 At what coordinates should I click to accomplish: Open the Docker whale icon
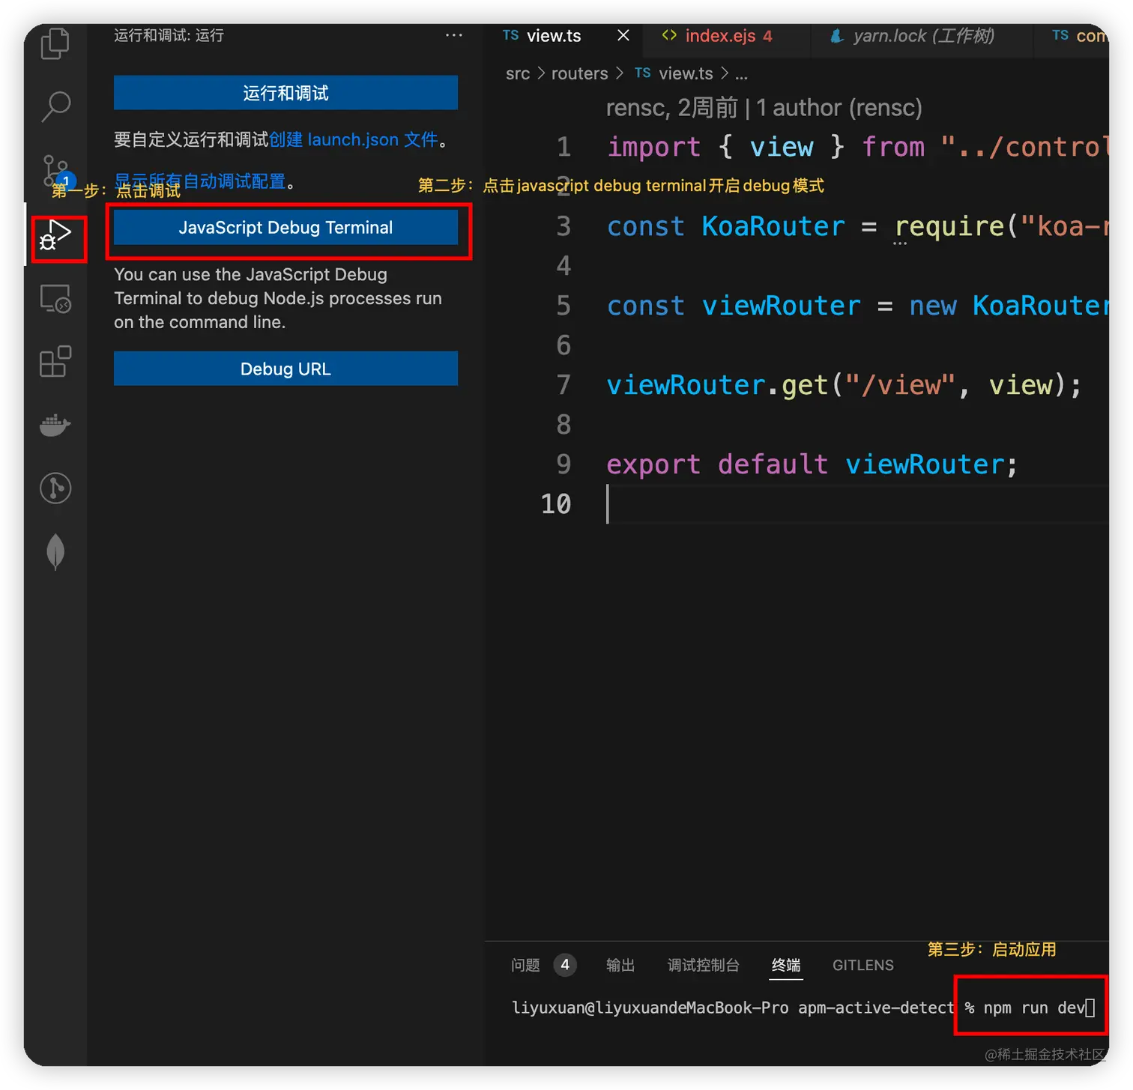tap(55, 425)
